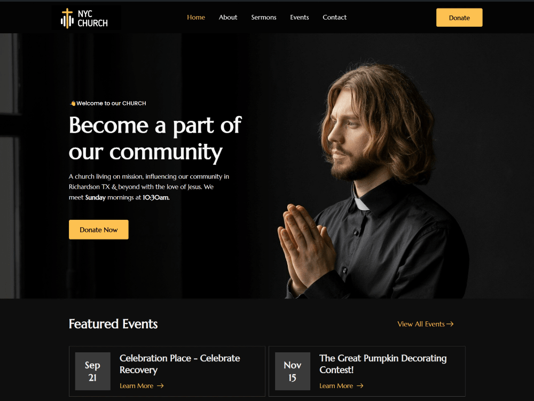Click the Donate Now button

point(99,229)
